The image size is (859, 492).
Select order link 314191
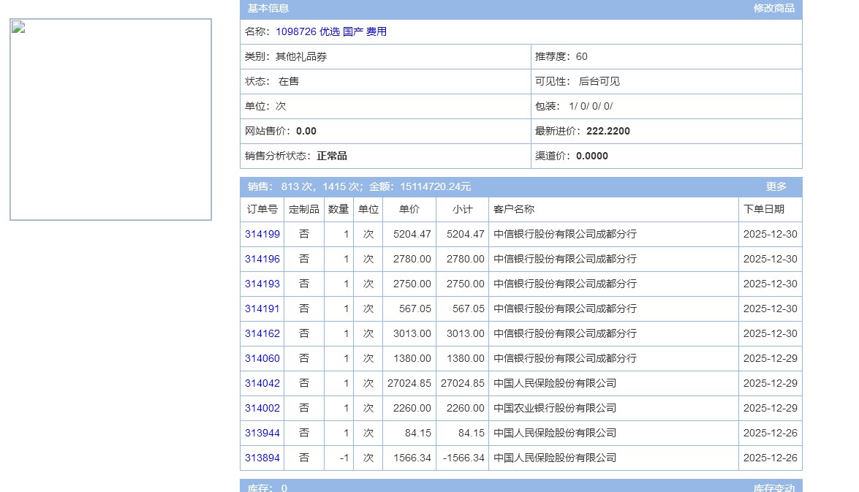(x=262, y=309)
